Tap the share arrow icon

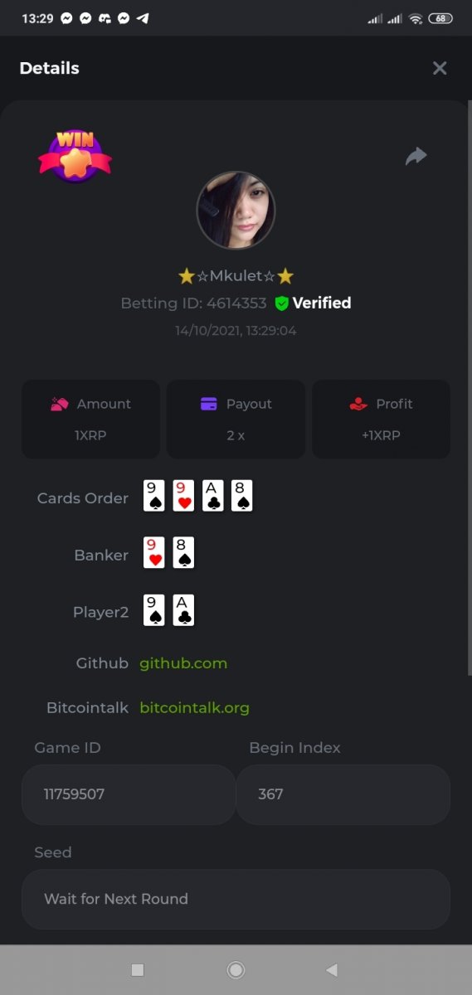(x=416, y=156)
